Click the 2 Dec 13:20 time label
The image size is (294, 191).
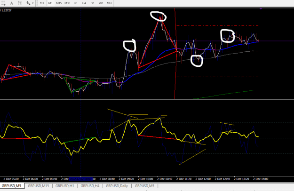pyautogui.click(x=241, y=179)
